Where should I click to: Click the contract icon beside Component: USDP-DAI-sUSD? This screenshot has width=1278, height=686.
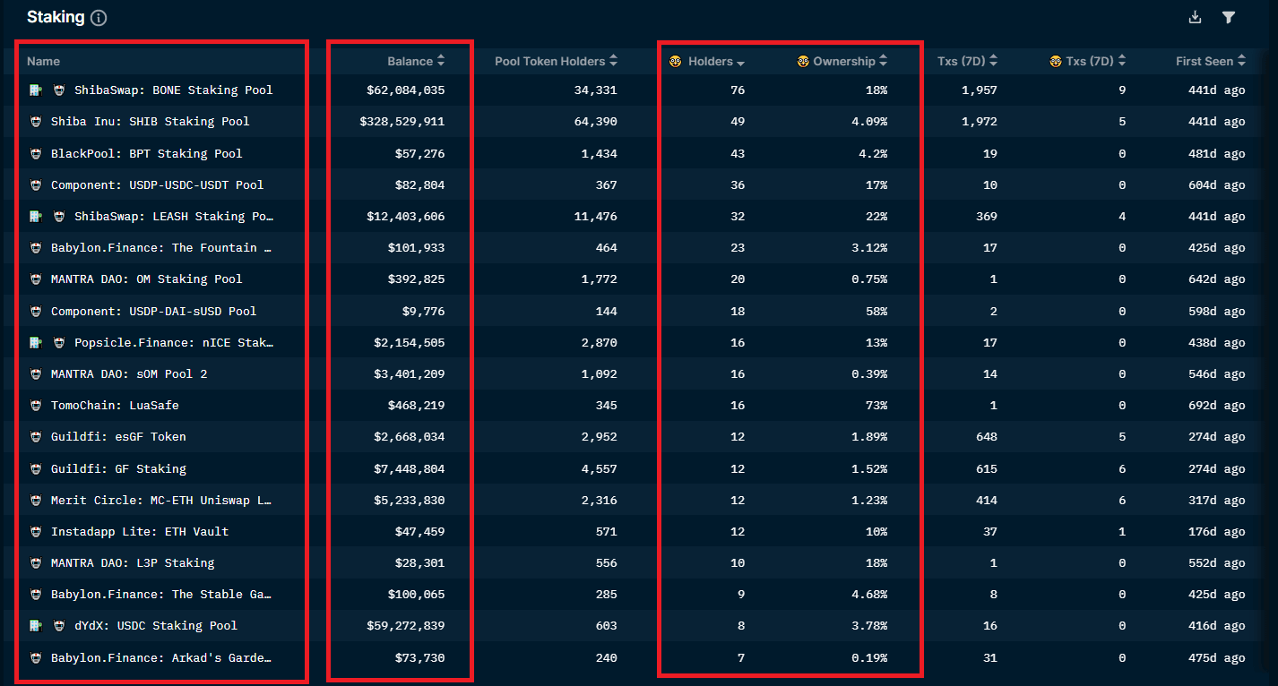[36, 312]
